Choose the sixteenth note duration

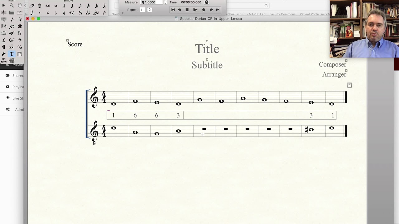(x=88, y=6)
